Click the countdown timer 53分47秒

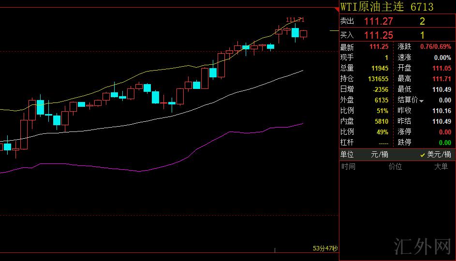point(325,248)
